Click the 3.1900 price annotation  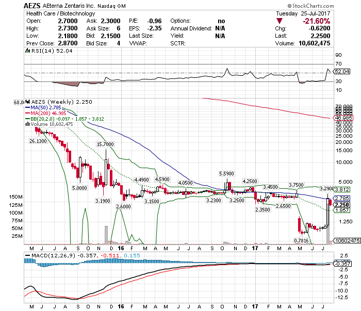click(x=103, y=201)
